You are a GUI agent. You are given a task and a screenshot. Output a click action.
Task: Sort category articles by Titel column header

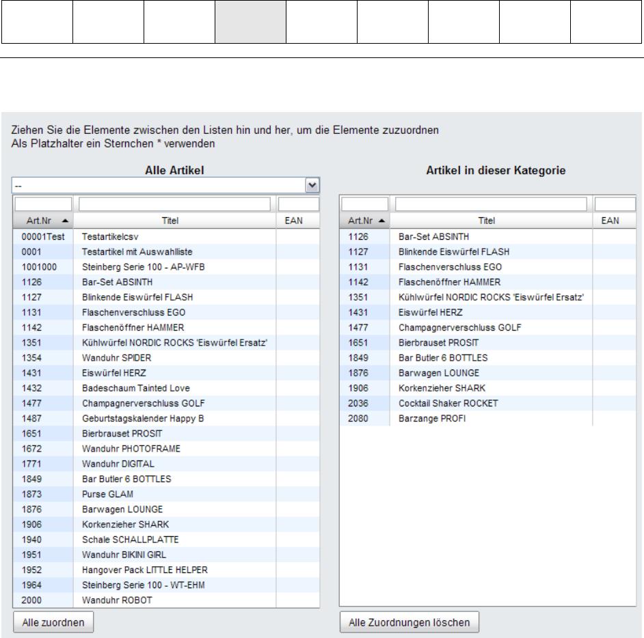click(x=491, y=221)
